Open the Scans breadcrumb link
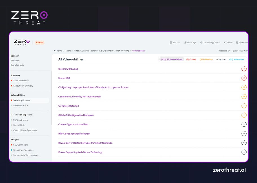The width and height of the screenshot is (257, 183). [68, 51]
